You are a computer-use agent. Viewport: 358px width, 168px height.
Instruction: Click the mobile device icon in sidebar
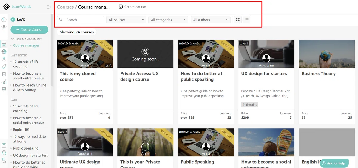(x=4, y=74)
